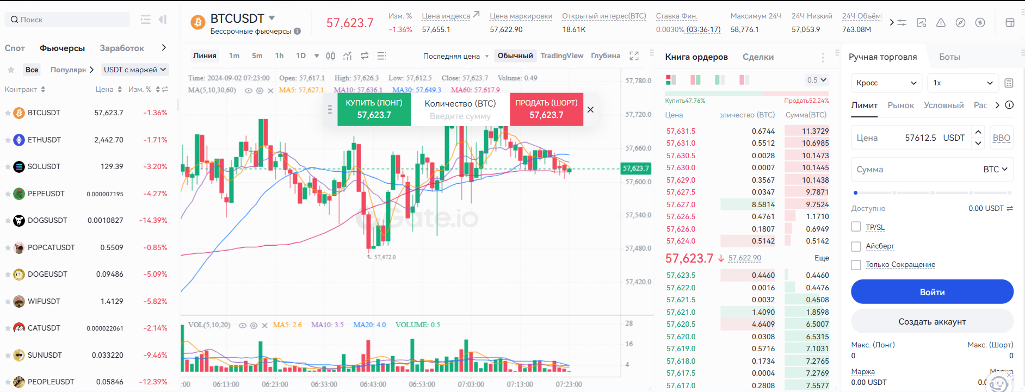Open price alerts via the warning triangle icon
1025x392 pixels.
pos(941,23)
